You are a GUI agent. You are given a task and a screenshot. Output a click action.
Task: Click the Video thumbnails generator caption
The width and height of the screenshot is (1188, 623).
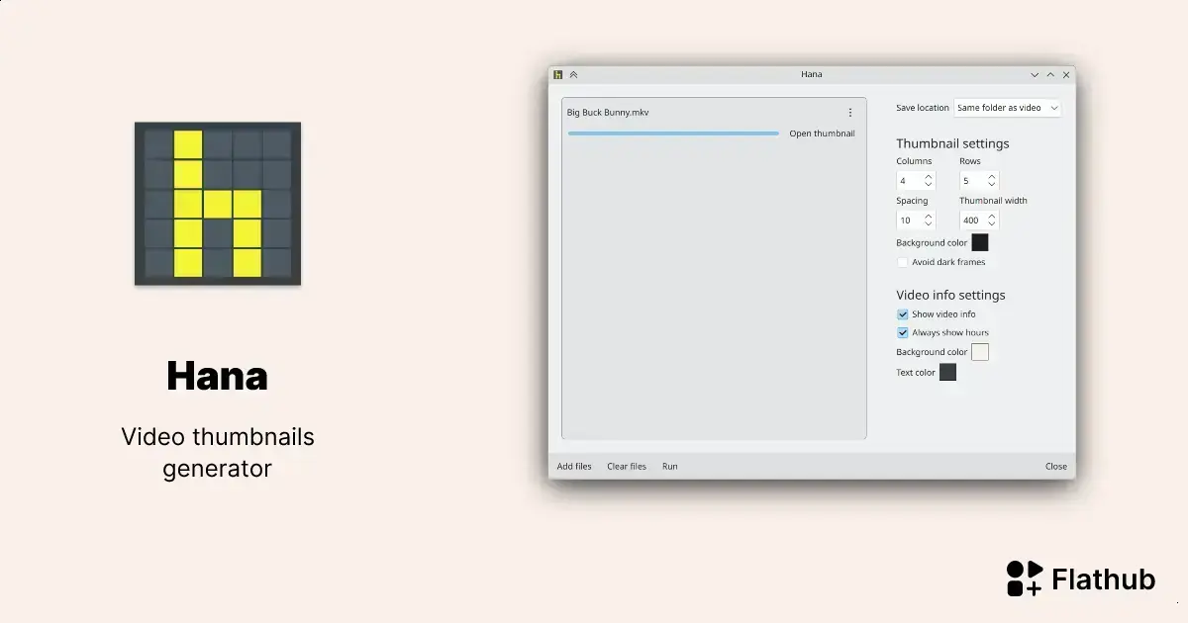coord(218,452)
